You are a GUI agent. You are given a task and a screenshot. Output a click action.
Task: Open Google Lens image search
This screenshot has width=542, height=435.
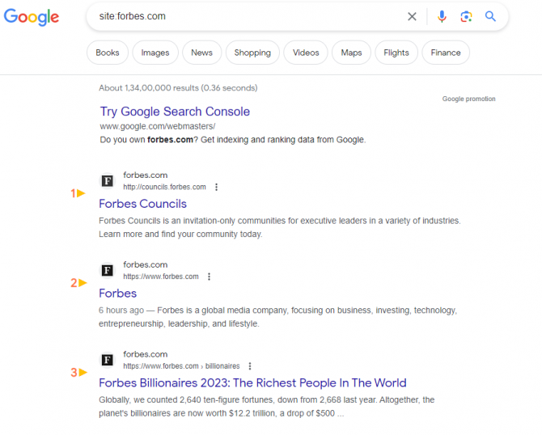point(466,16)
